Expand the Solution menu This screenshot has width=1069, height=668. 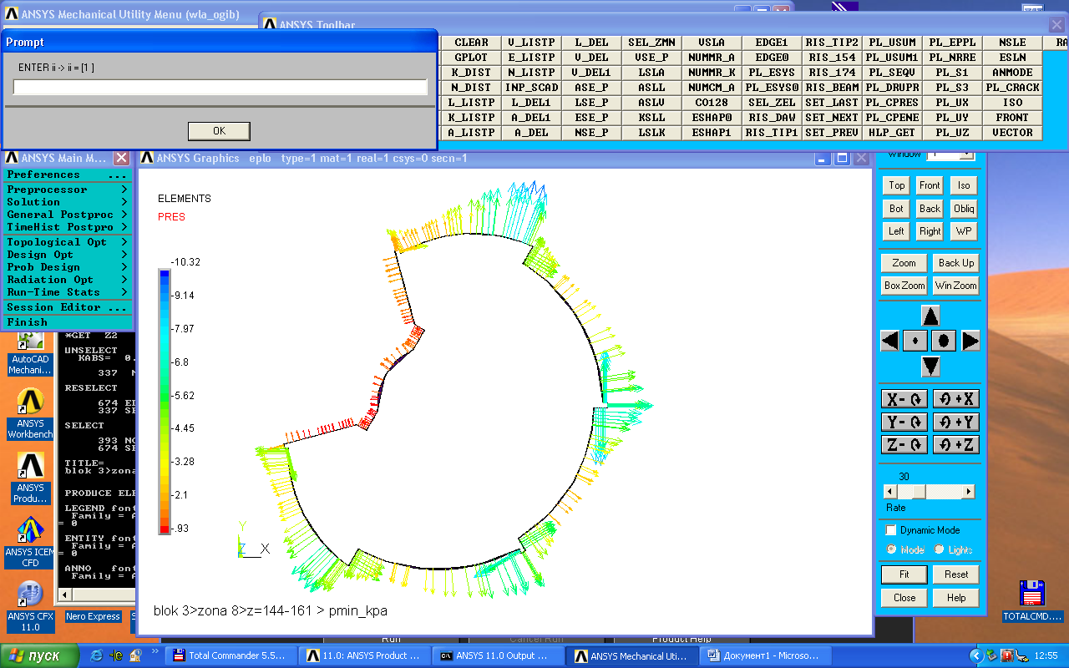pos(67,202)
